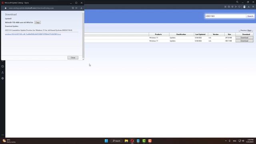
Task: Click the catalog Search button
Action: pyautogui.click(x=250, y=16)
